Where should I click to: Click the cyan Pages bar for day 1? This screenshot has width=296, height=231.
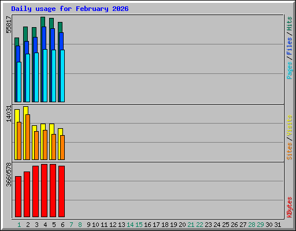(x=19, y=82)
